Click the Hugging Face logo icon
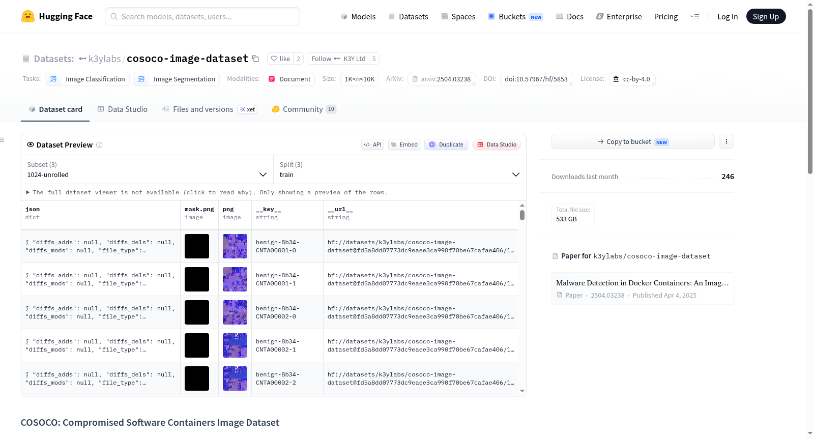The height and width of the screenshot is (438, 814). [x=28, y=16]
